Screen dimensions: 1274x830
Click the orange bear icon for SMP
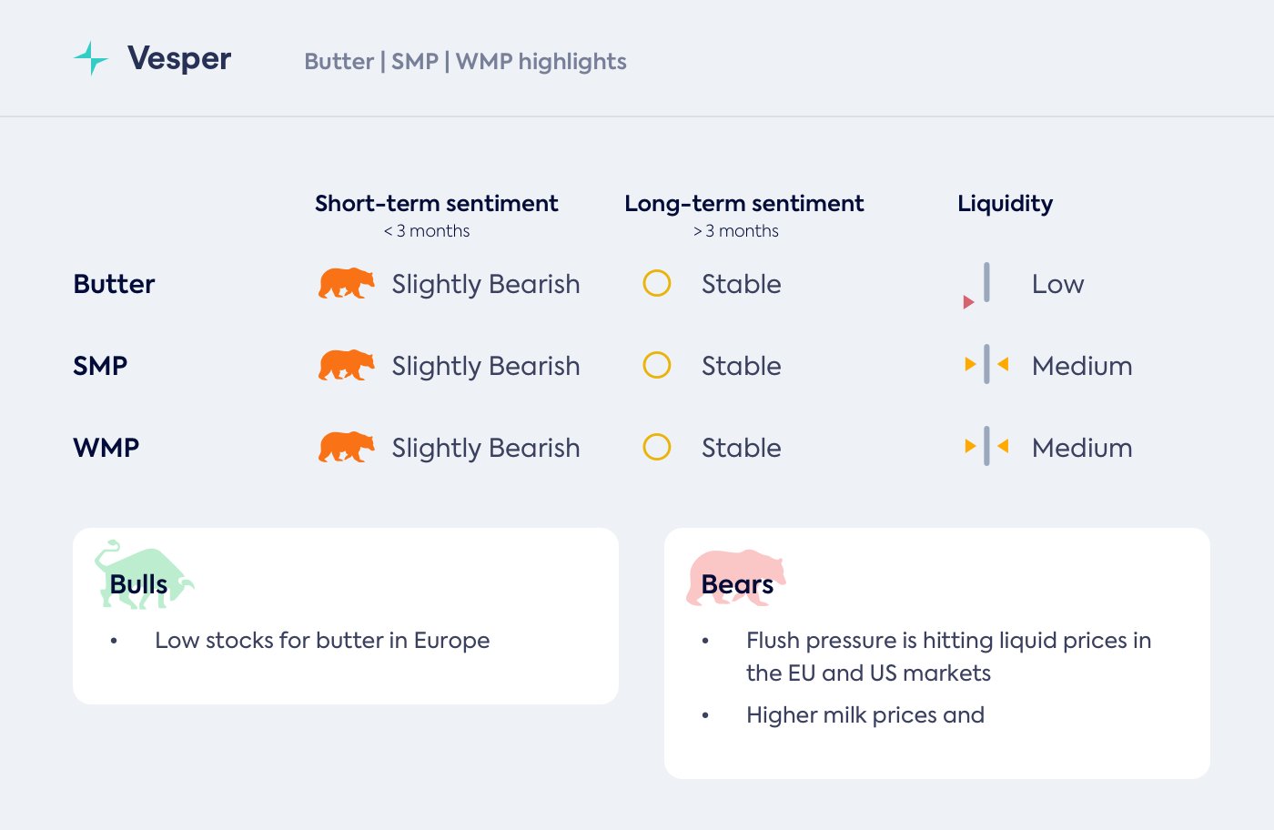346,365
